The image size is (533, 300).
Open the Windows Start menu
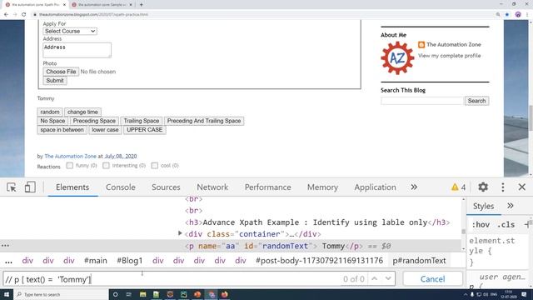tap(7, 294)
